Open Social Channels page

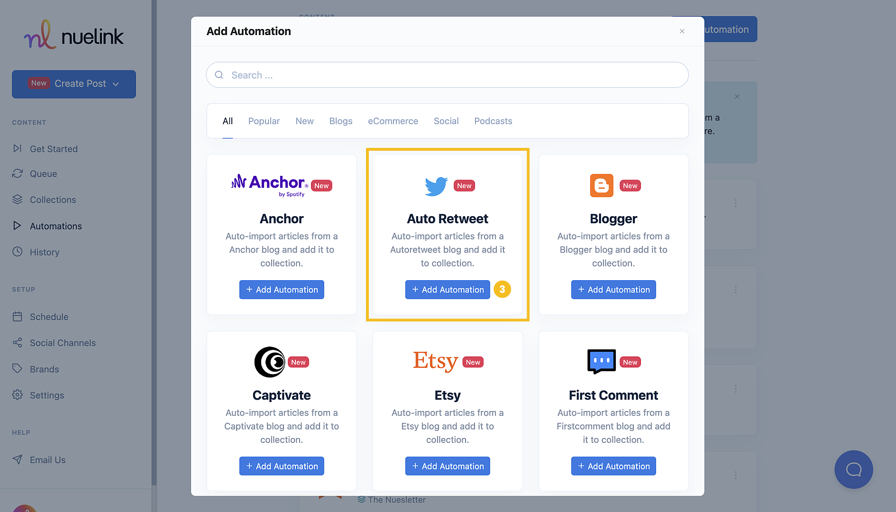click(x=63, y=343)
